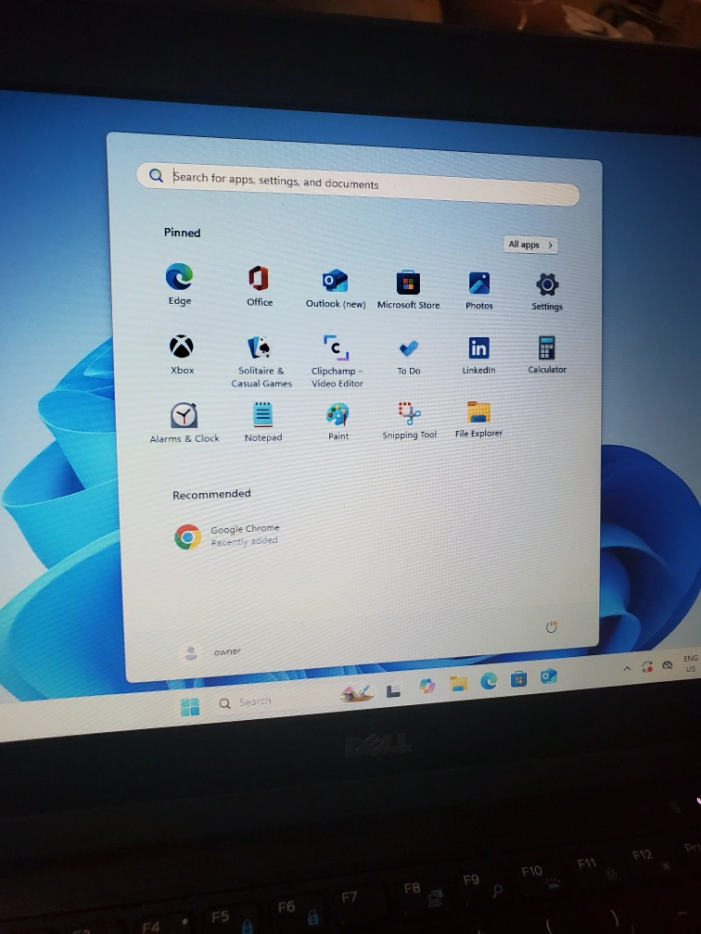Expand the All apps list
Viewport: 701px width, 934px height.
coord(531,245)
